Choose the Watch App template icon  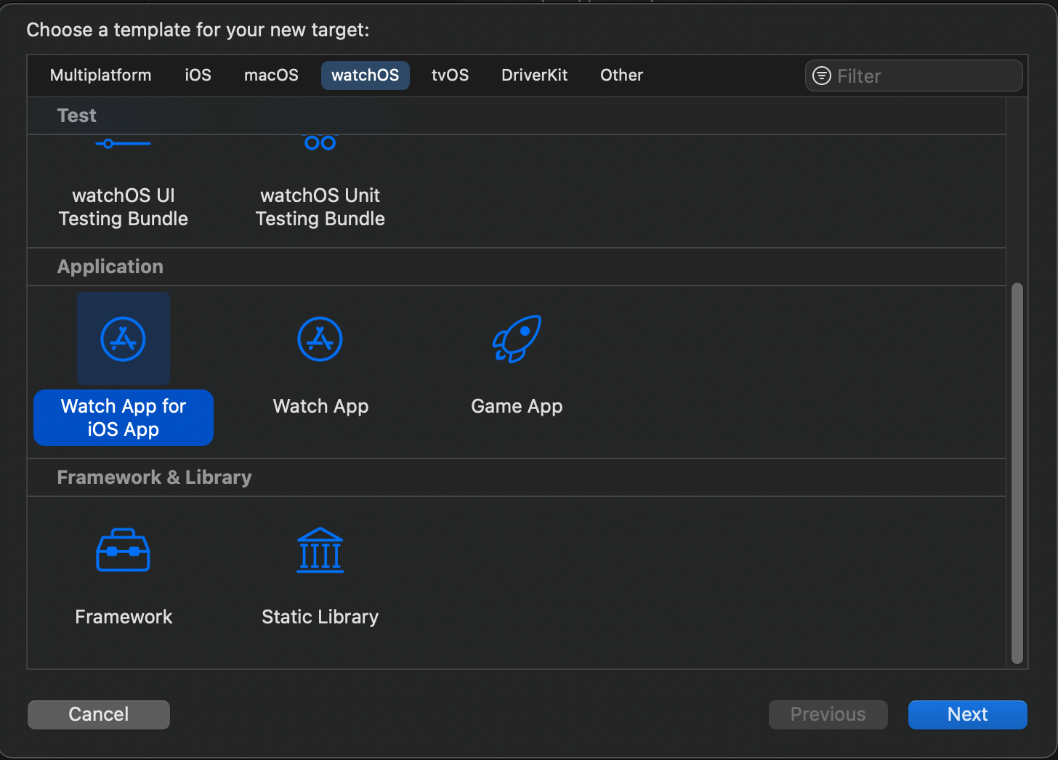(320, 339)
